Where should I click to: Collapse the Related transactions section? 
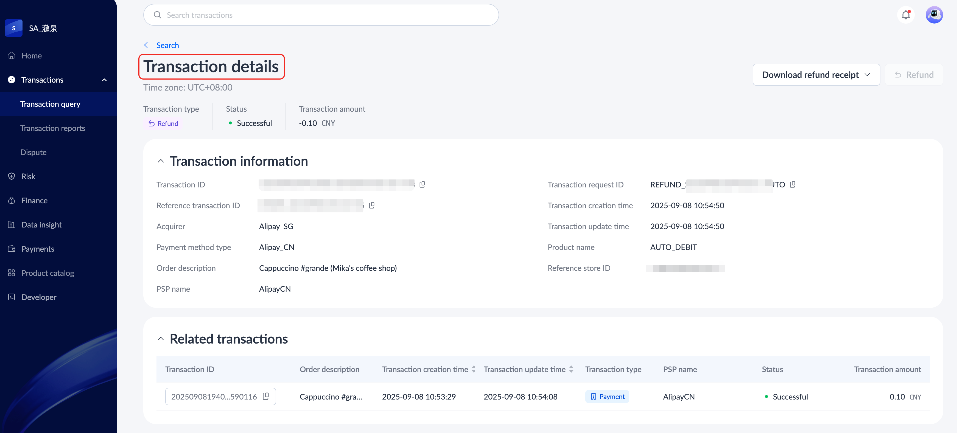(x=161, y=339)
